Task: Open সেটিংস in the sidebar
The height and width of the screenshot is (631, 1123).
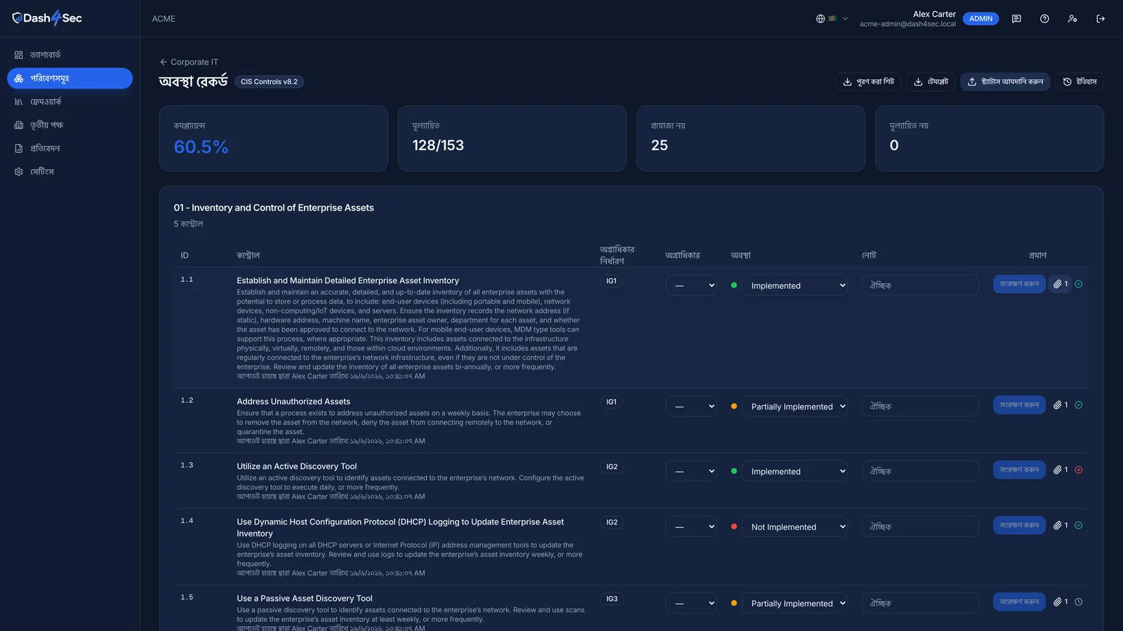Action: tap(69, 172)
